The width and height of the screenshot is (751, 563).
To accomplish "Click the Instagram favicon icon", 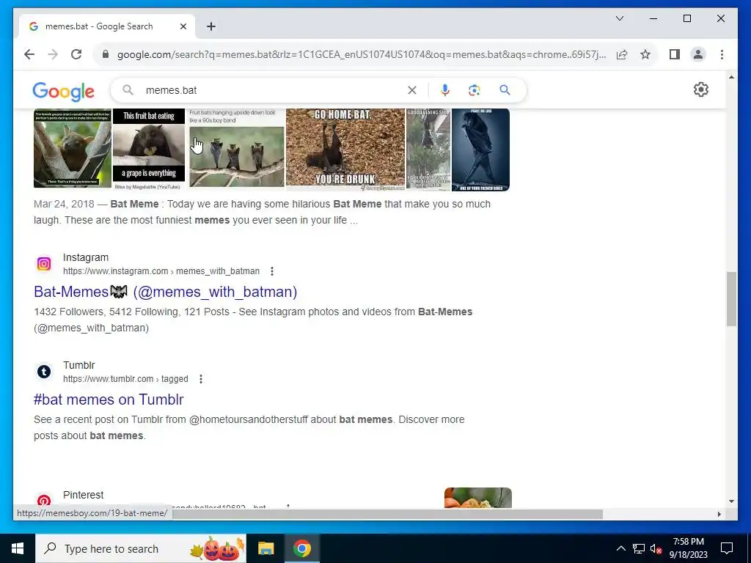I will point(44,264).
